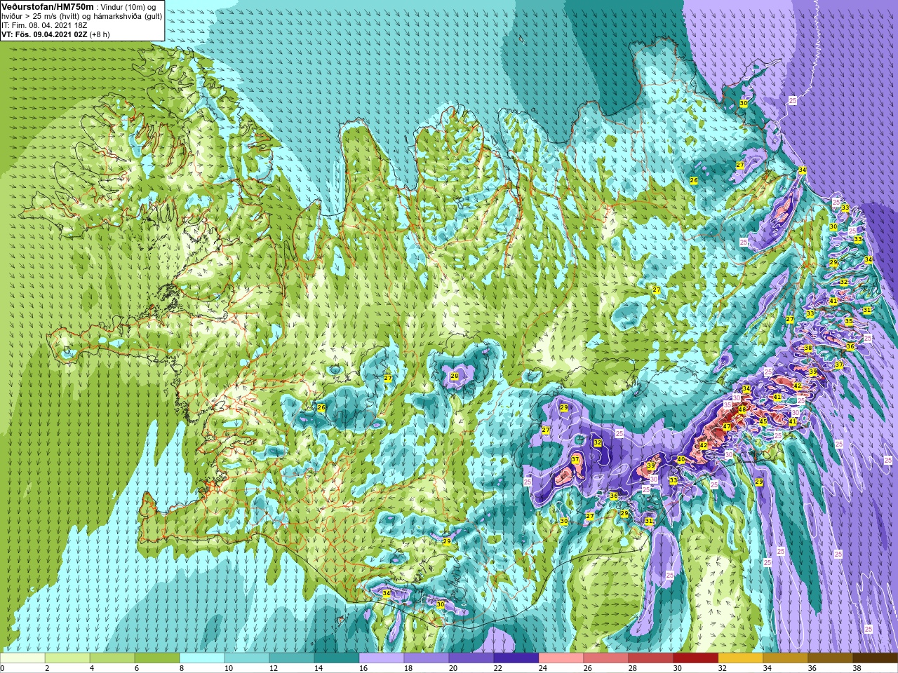Select the dark teal 14–16 m/s legend swatch

[337, 658]
